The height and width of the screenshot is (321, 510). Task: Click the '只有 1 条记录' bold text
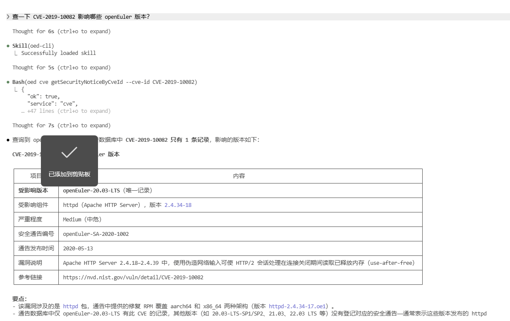tap(190, 140)
